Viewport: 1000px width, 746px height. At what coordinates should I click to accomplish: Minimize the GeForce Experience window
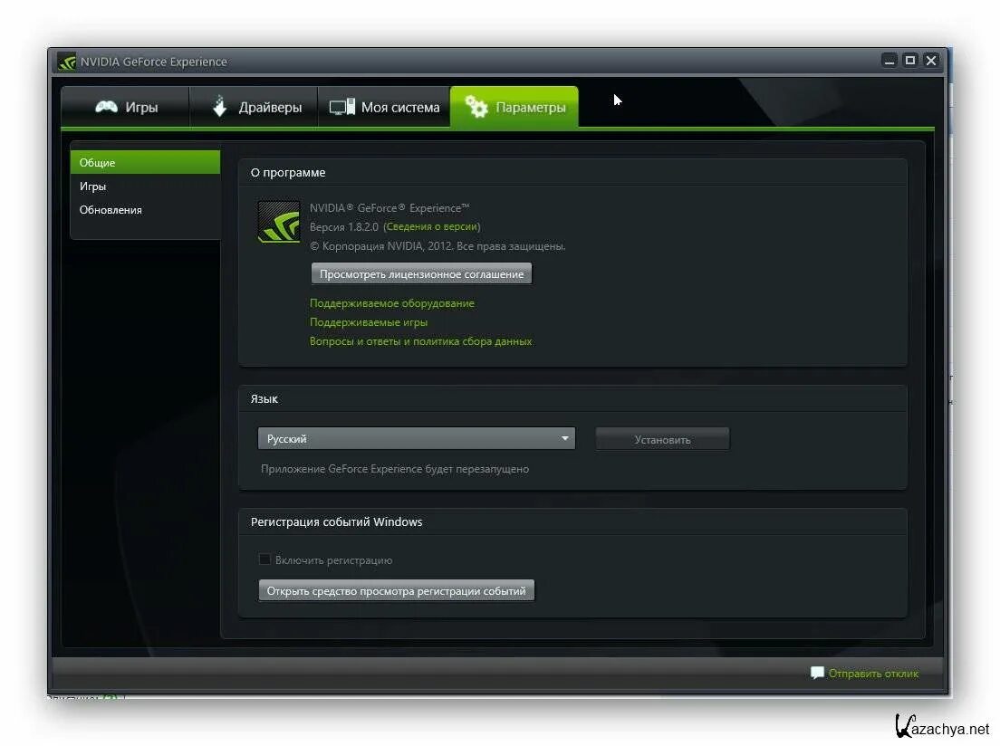889,61
